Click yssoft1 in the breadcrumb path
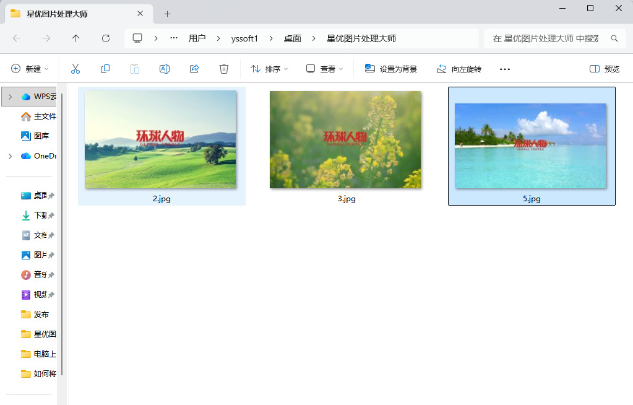Screen dimensions: 633x405 pos(244,38)
